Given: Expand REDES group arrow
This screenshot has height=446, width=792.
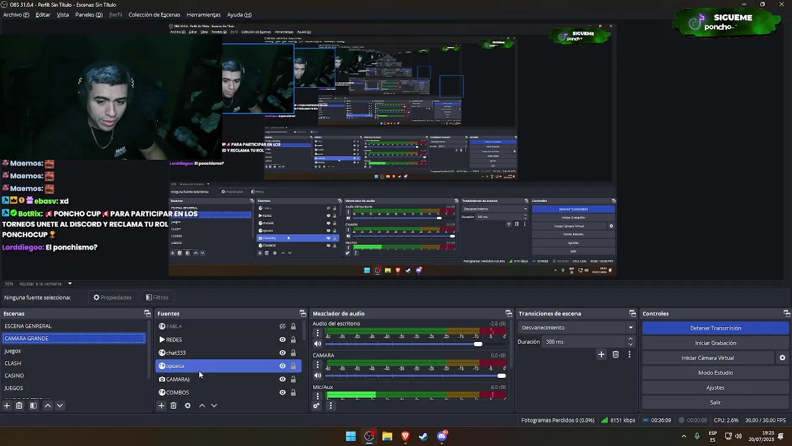Looking at the screenshot, I should 162,339.
